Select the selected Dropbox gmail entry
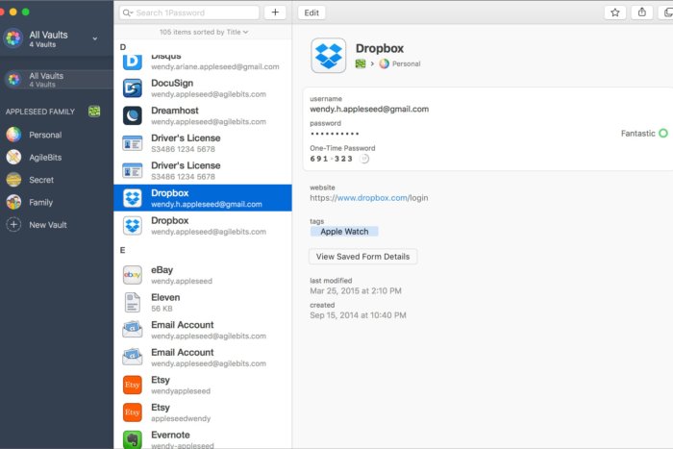The width and height of the screenshot is (673, 449). click(203, 198)
